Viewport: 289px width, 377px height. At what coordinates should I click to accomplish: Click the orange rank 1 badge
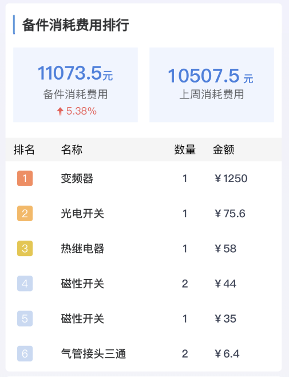pos(25,178)
